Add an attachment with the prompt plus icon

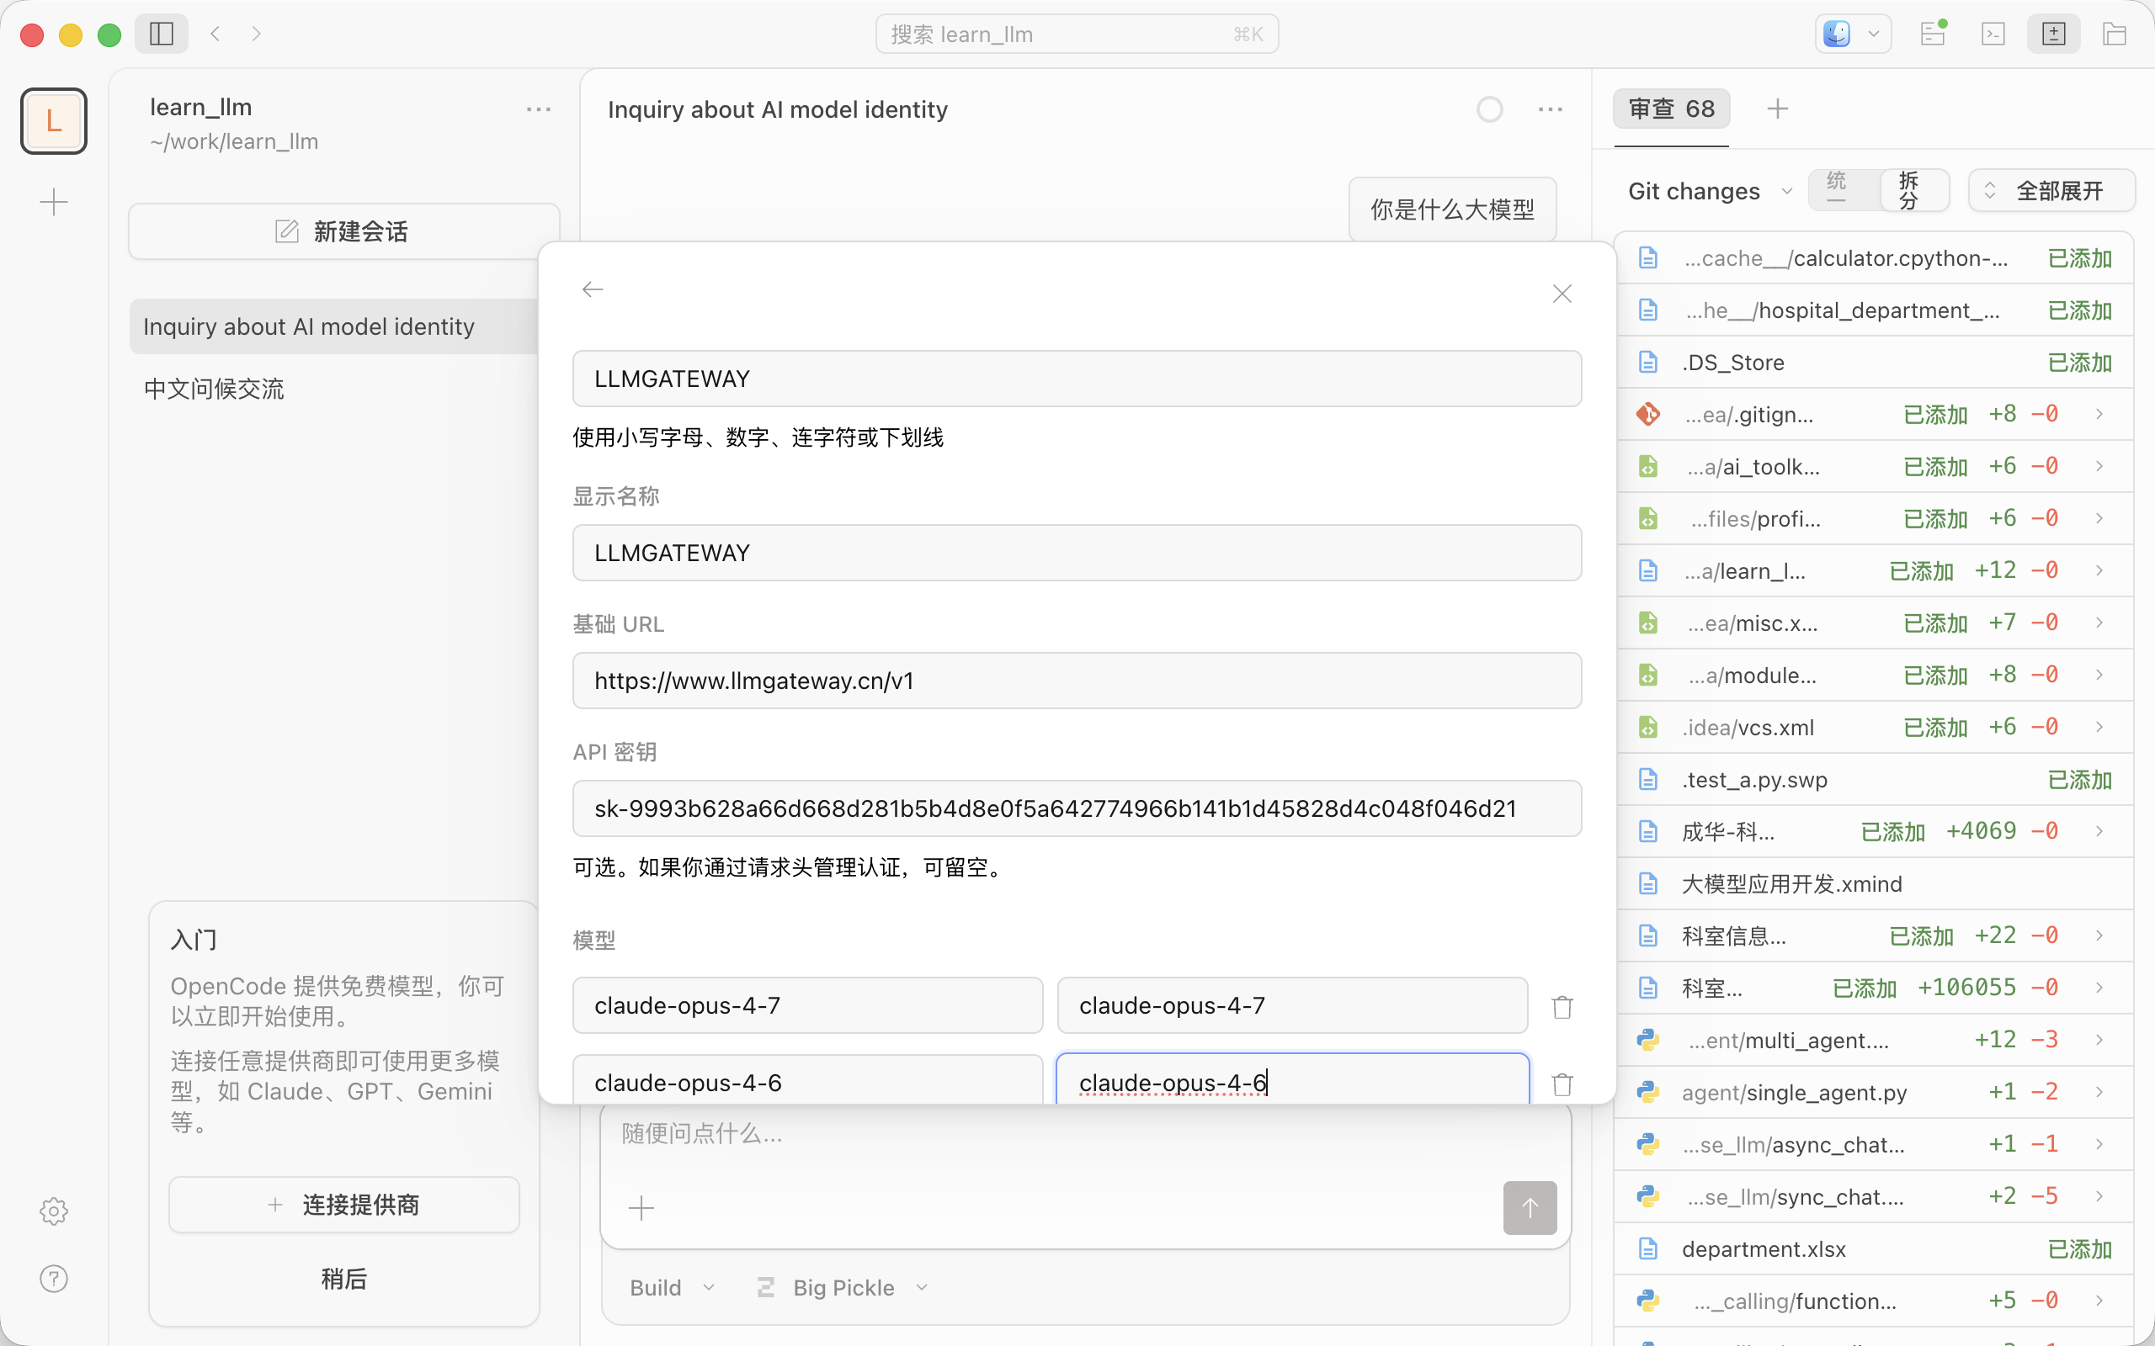(x=641, y=1208)
